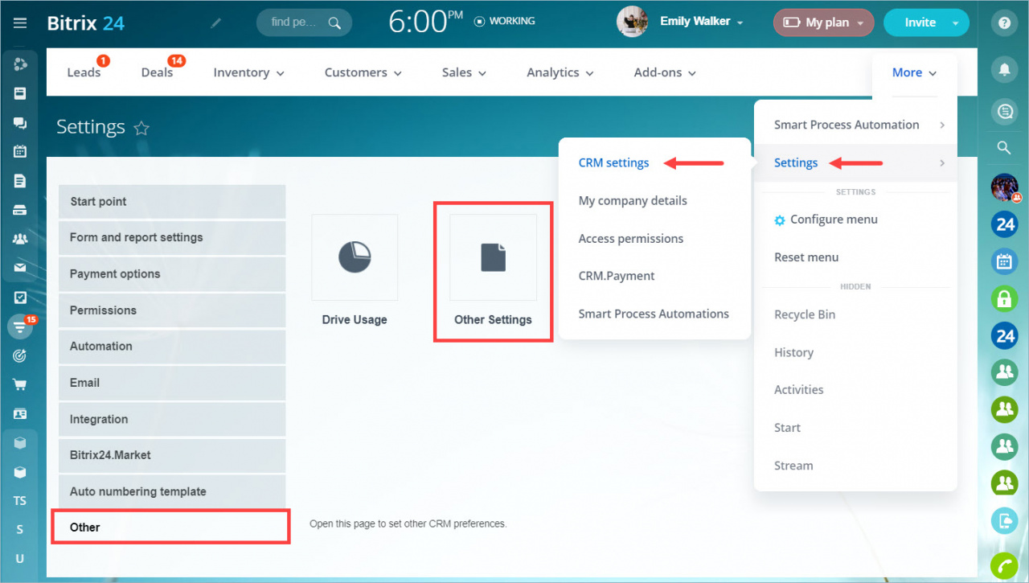Image resolution: width=1029 pixels, height=583 pixels.
Task: Select the Other settings section
Action: point(170,528)
